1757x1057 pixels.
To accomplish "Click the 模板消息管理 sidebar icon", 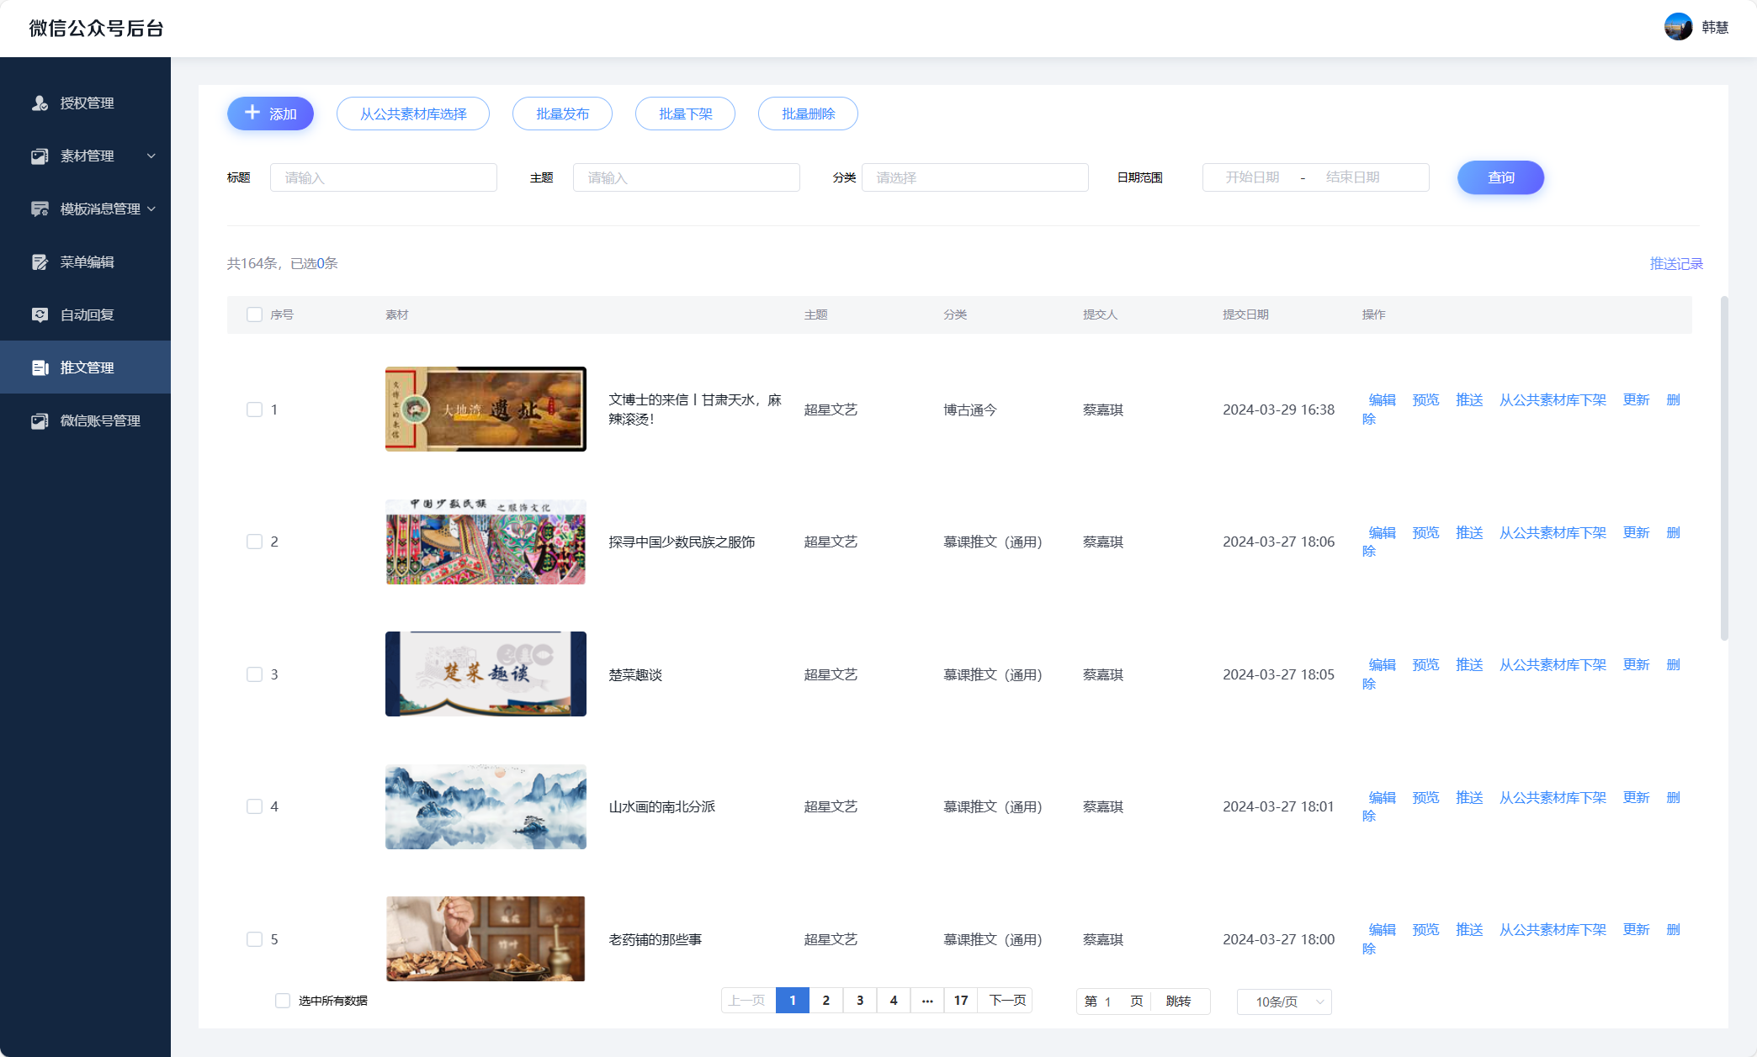I will tap(40, 209).
